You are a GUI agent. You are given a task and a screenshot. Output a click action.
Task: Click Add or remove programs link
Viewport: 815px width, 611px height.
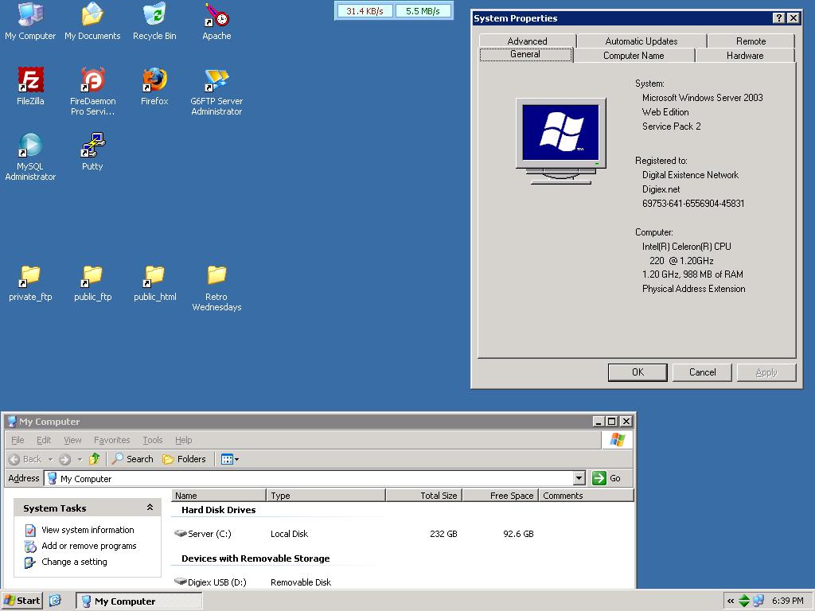(x=89, y=546)
